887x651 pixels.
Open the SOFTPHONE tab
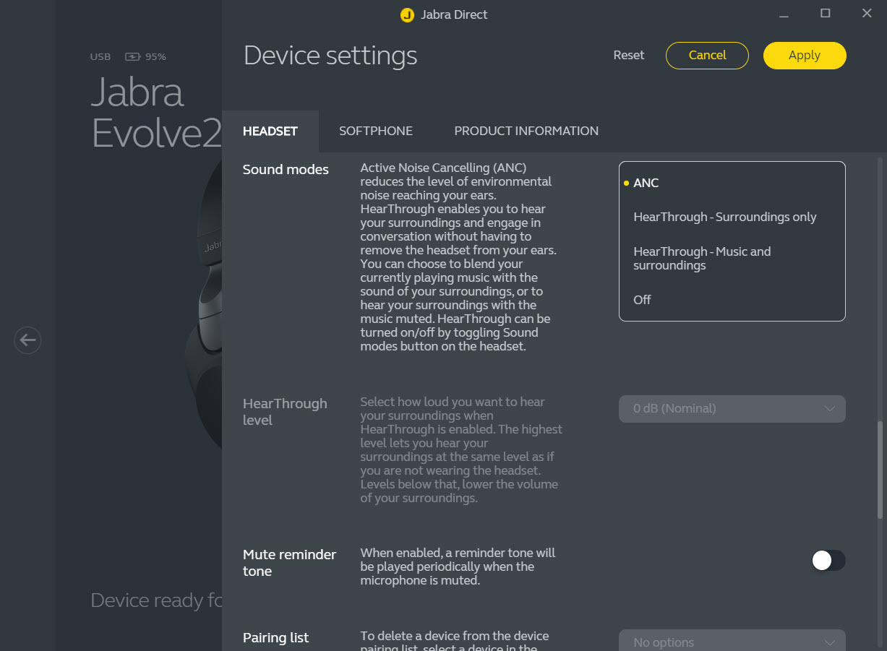pos(376,131)
